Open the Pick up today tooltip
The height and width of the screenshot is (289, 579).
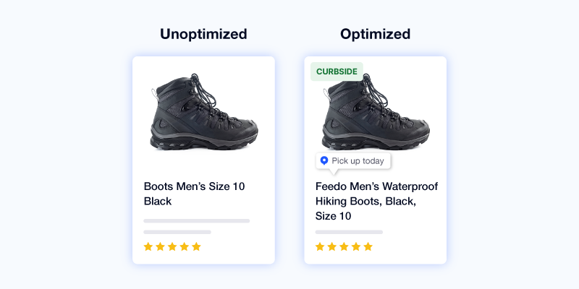click(x=353, y=161)
